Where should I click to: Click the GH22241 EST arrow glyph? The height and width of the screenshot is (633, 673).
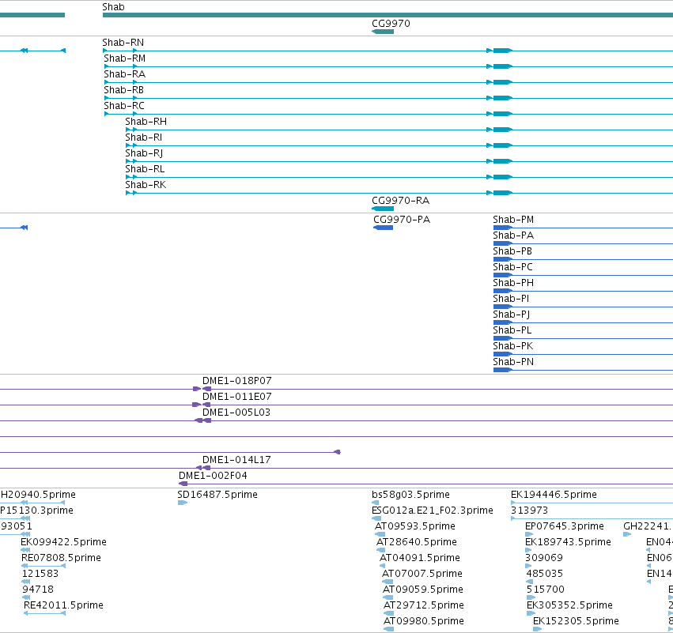[x=627, y=534]
